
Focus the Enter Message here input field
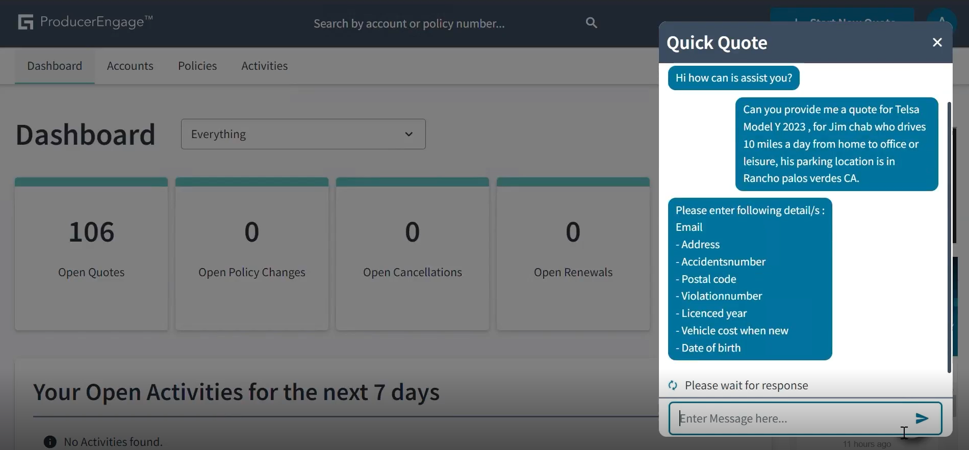790,418
